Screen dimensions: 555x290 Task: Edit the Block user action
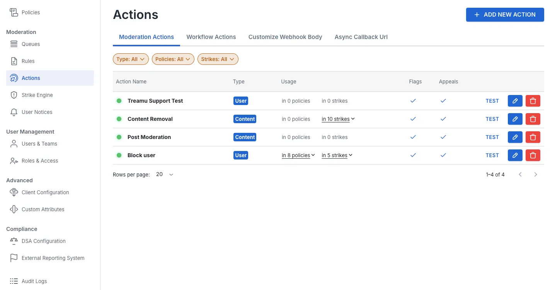515,155
